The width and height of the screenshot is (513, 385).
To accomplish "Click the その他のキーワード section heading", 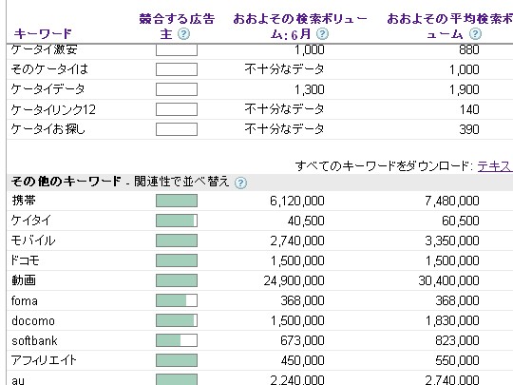I will (x=66, y=181).
